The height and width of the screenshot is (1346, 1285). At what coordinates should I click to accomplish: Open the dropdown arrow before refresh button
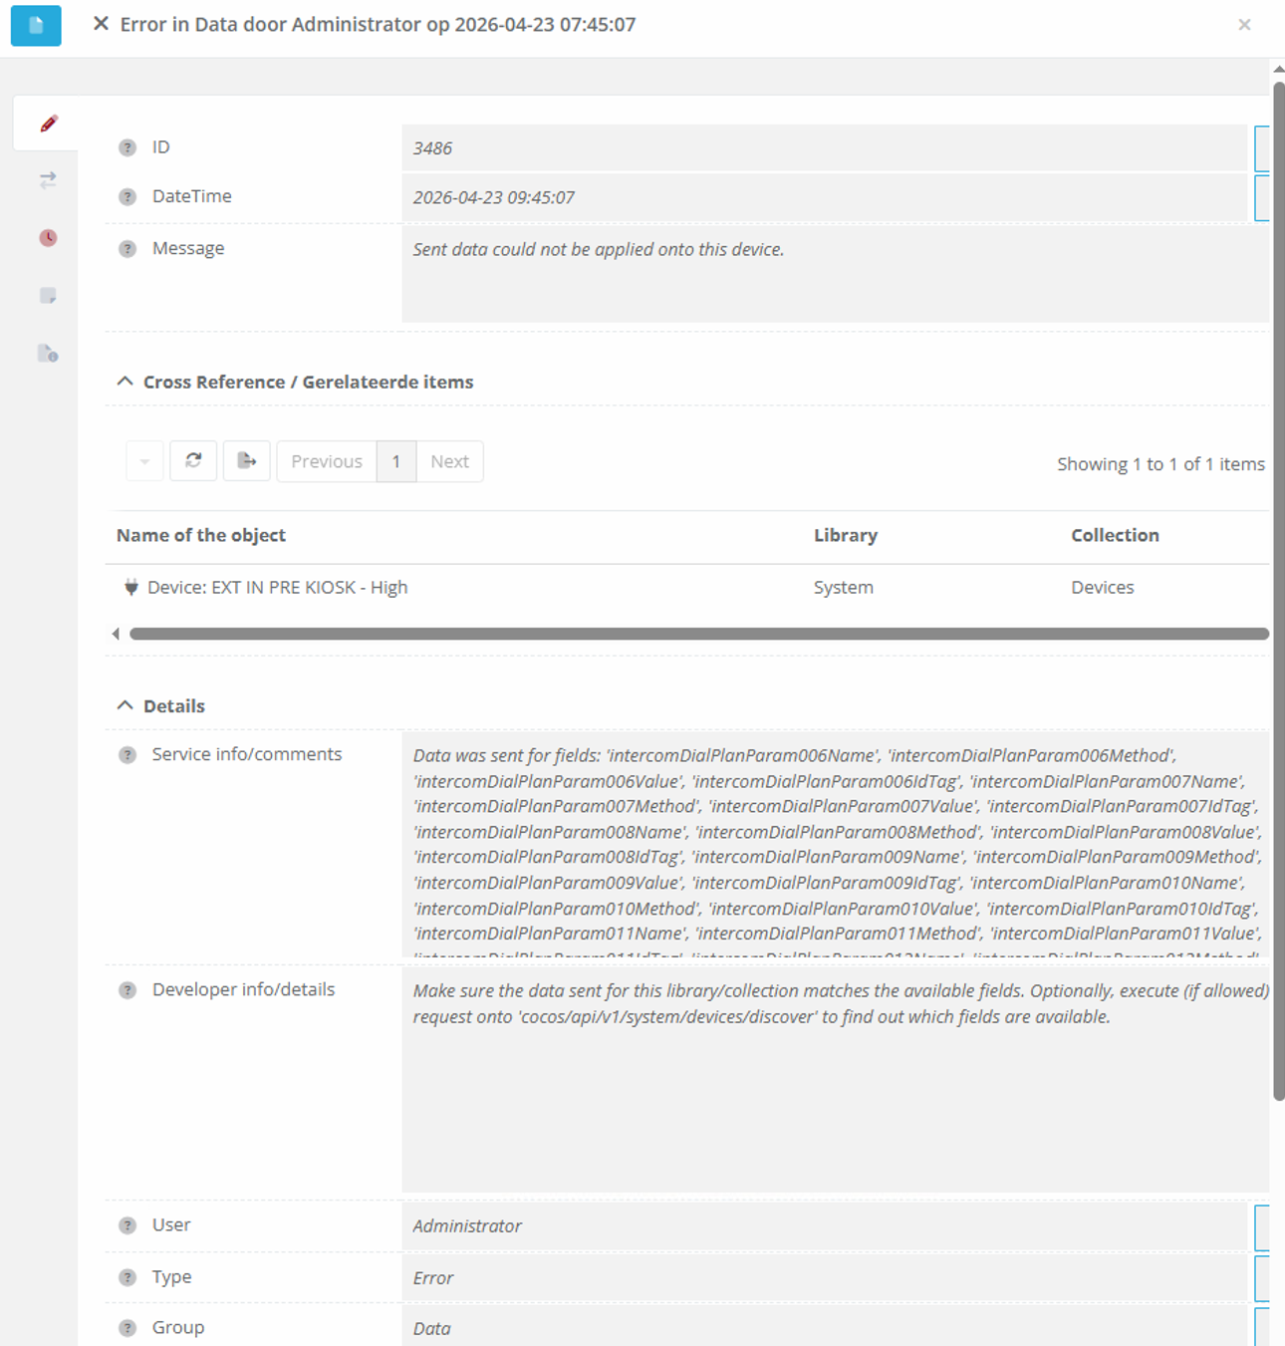point(144,461)
